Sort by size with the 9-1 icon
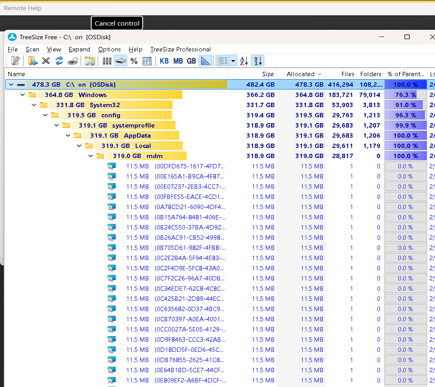The width and height of the screenshot is (435, 387). point(258,61)
